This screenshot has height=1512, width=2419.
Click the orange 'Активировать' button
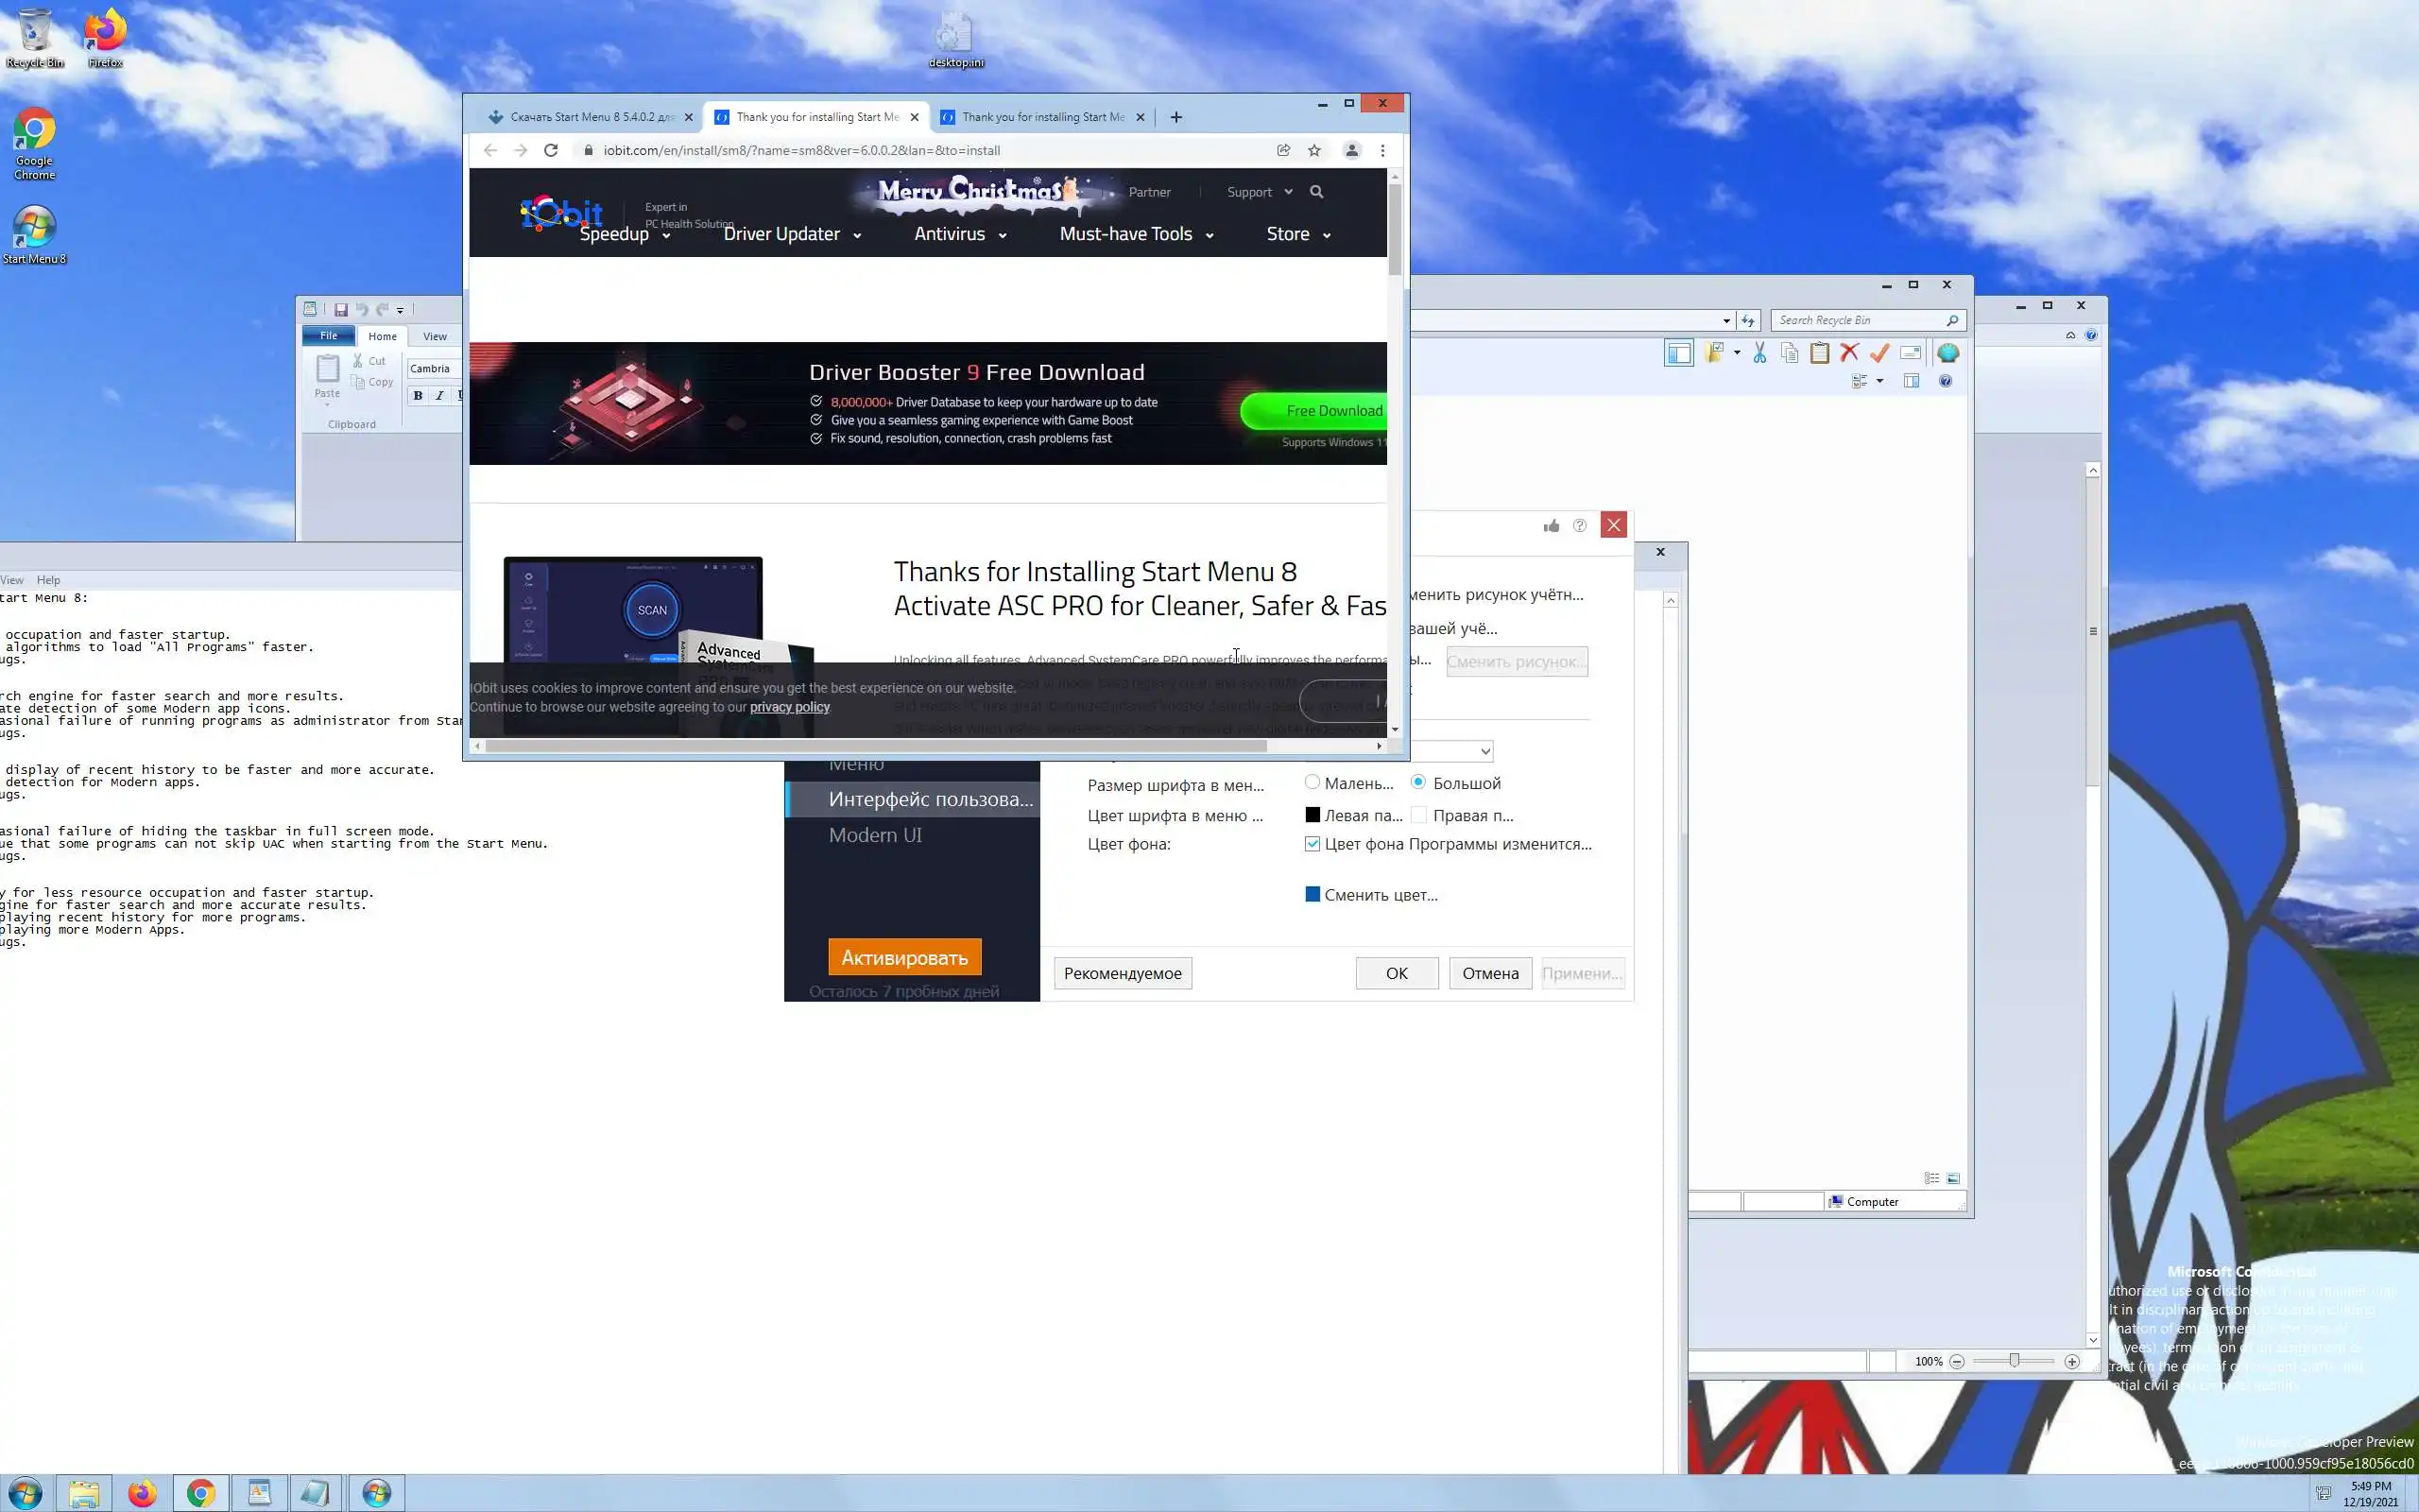[904, 957]
